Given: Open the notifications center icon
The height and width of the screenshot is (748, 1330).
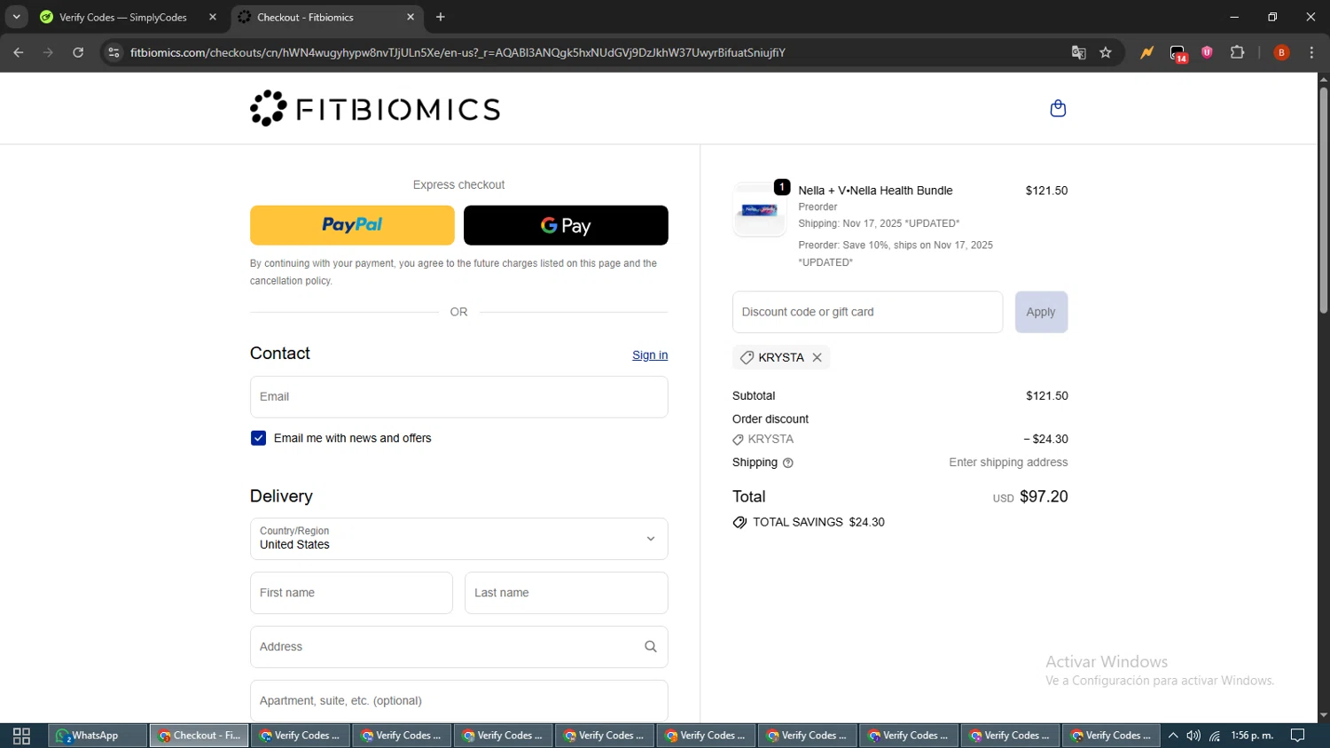Looking at the screenshot, I should [x=1298, y=736].
